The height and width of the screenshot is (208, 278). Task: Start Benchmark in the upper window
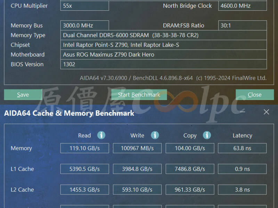pos(139,95)
